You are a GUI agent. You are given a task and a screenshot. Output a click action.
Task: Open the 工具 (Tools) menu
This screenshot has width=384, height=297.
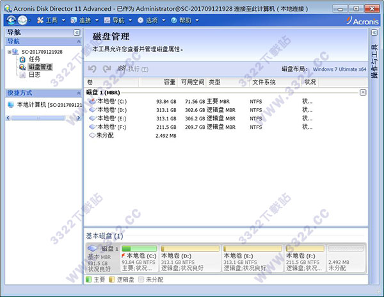tap(48, 20)
